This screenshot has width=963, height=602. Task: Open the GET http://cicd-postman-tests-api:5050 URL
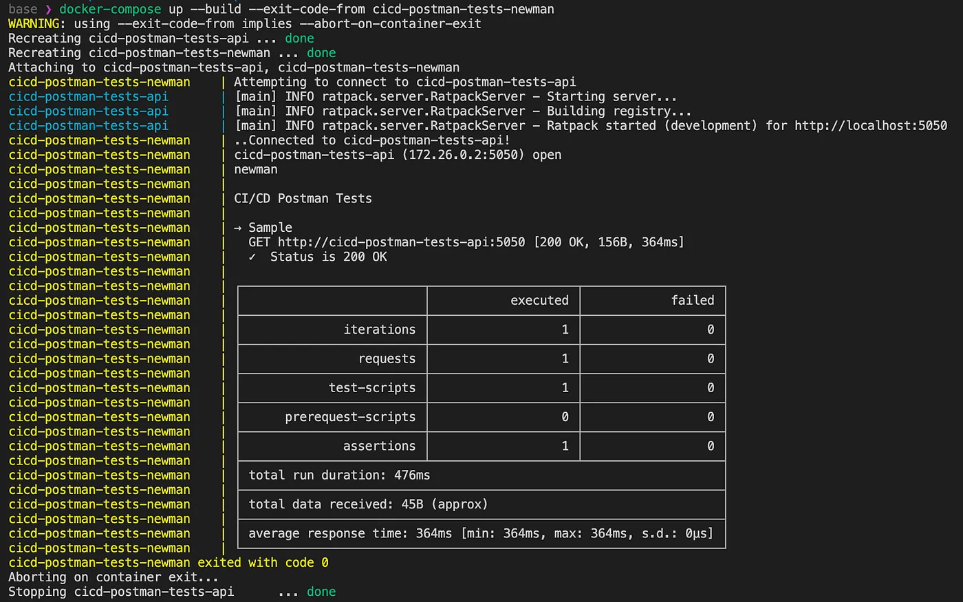coord(401,242)
